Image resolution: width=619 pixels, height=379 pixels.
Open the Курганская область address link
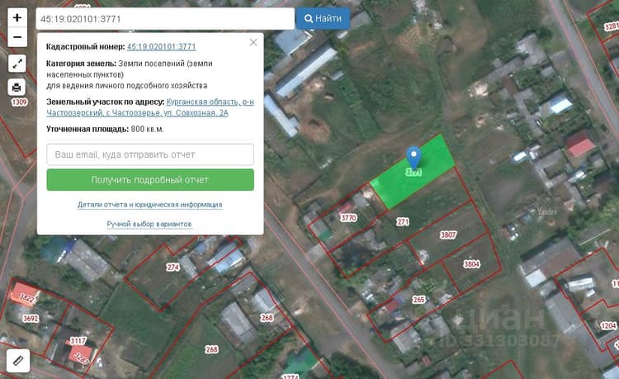pos(150,107)
